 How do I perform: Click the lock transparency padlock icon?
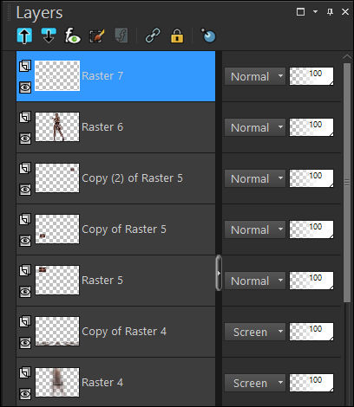tap(177, 36)
